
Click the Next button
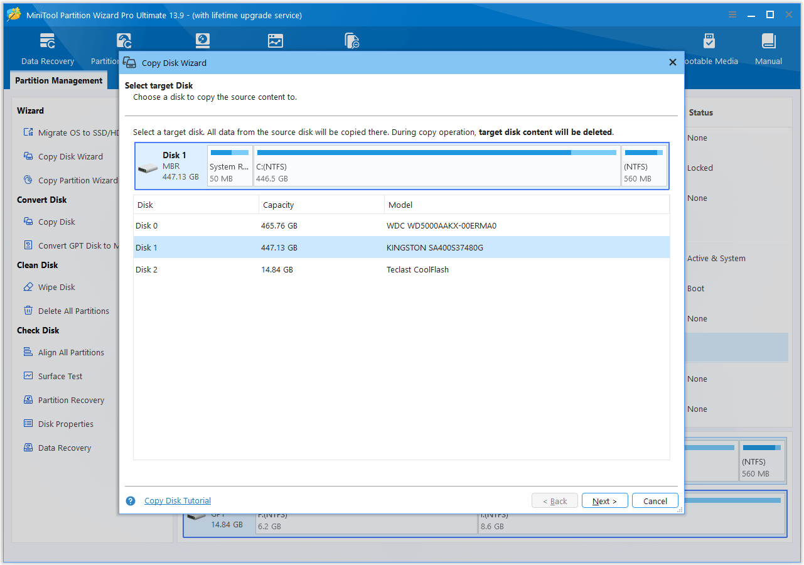coord(605,501)
